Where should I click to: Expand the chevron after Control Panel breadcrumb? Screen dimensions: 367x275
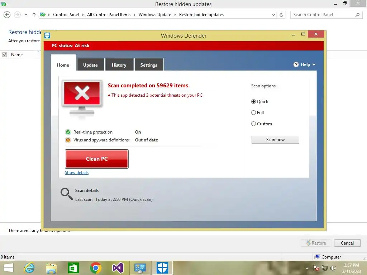[x=83, y=15]
